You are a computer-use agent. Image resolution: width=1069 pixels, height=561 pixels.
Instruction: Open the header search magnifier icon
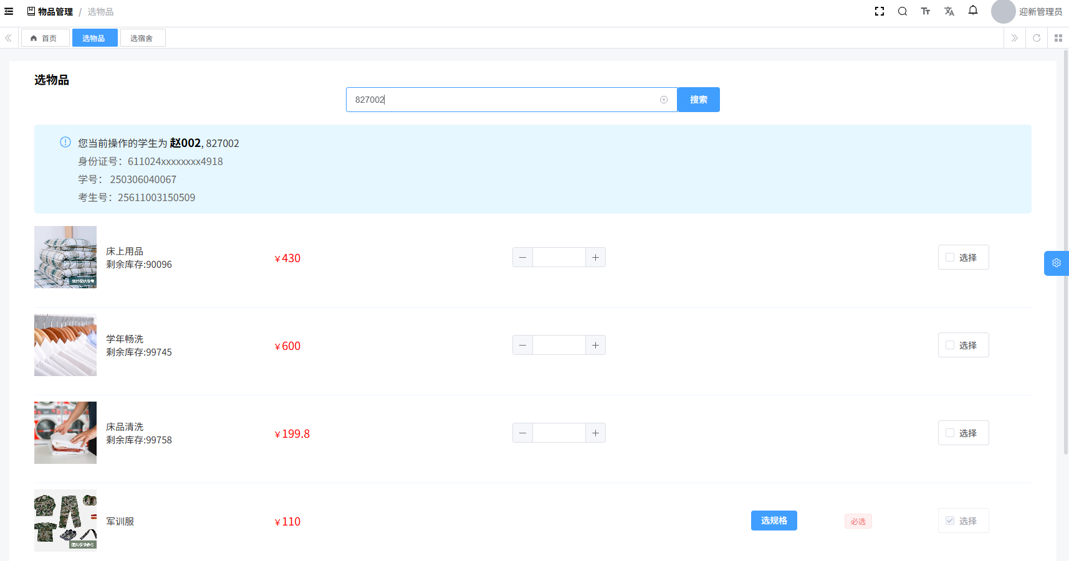(902, 11)
